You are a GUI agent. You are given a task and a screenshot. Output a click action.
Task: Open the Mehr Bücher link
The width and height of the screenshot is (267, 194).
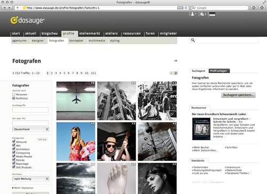[202, 148]
